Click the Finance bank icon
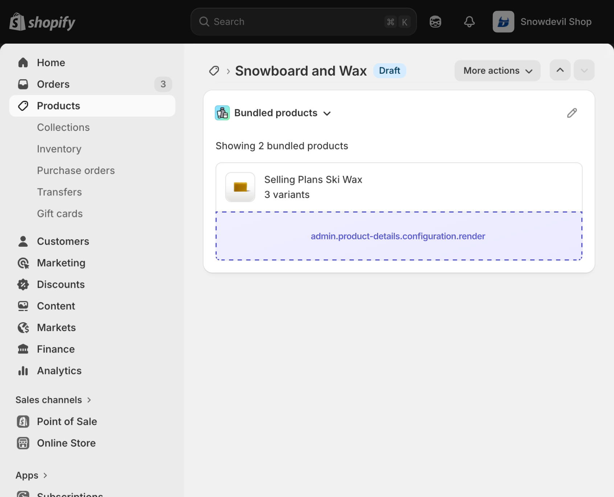This screenshot has width=614, height=497. [23, 349]
